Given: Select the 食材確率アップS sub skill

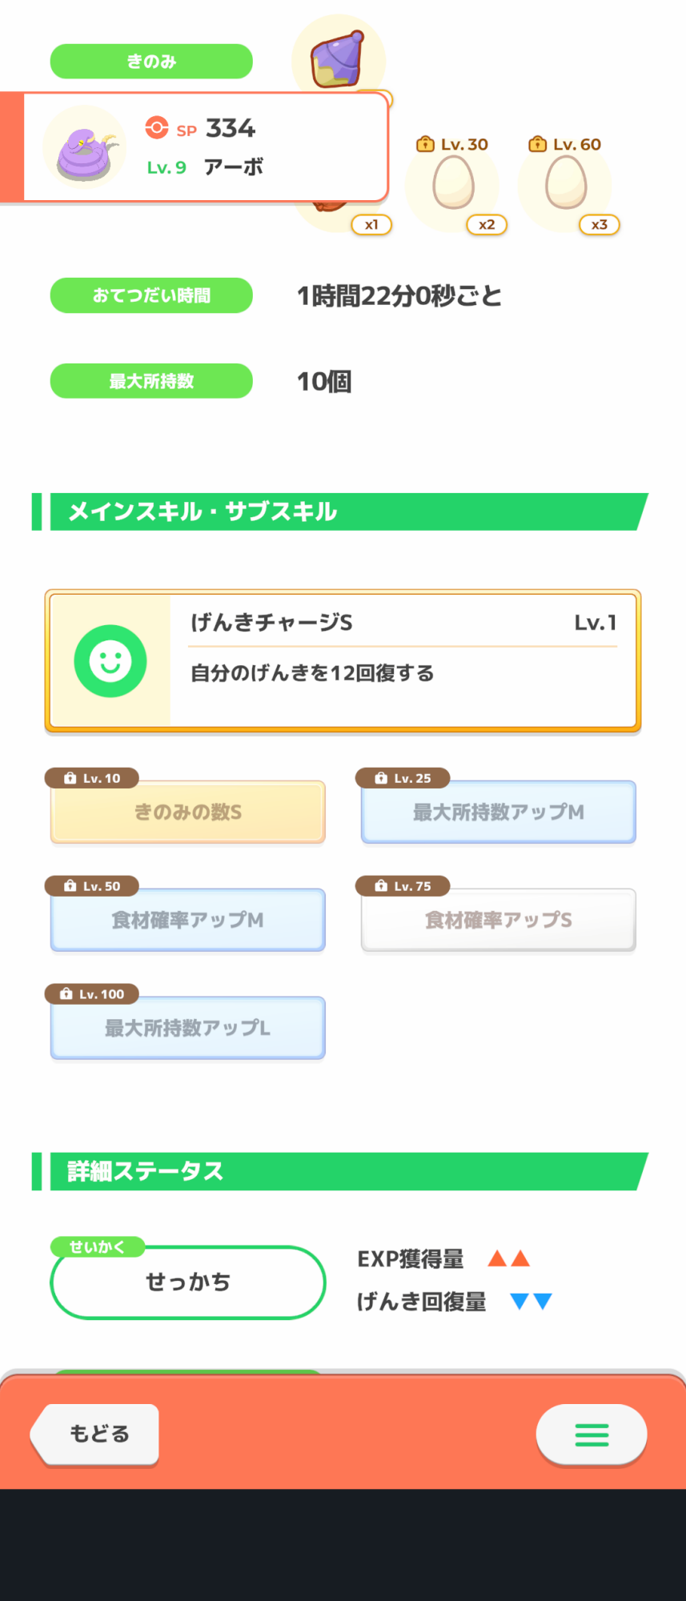Looking at the screenshot, I should (x=498, y=921).
